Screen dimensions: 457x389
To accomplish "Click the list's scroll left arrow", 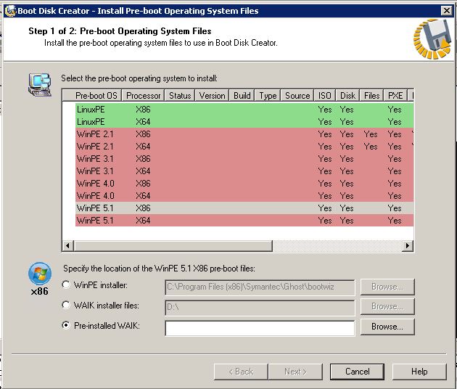I will 68,245.
